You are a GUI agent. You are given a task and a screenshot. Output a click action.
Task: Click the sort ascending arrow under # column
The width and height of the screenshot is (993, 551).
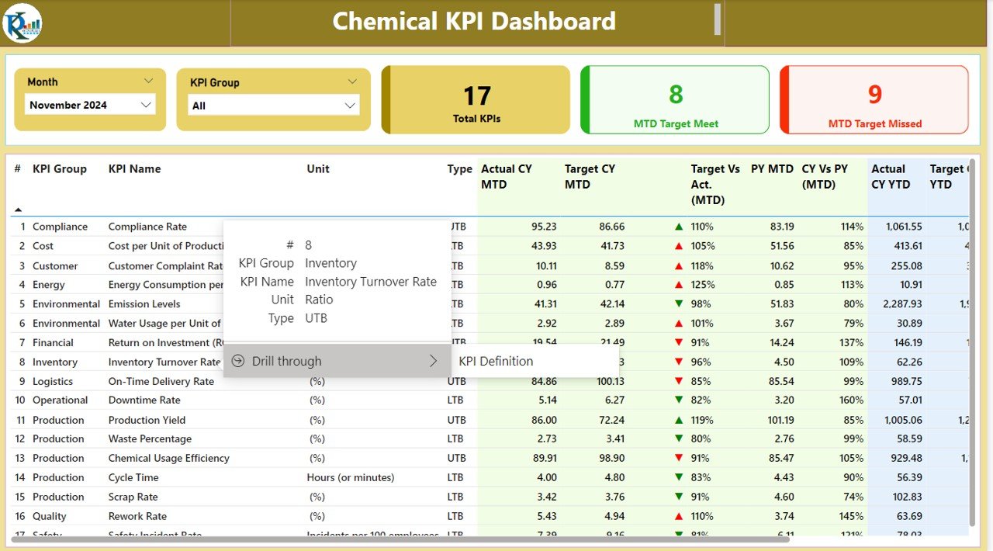tap(18, 210)
